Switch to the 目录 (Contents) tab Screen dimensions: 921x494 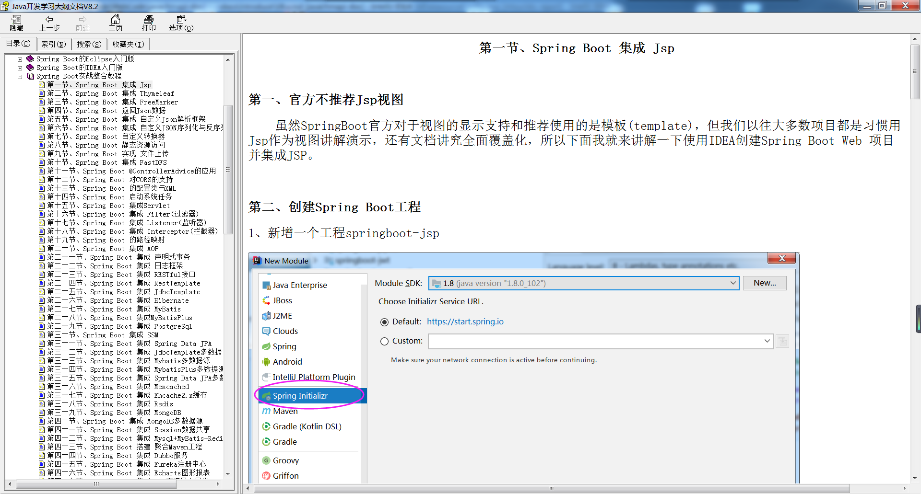(x=18, y=44)
